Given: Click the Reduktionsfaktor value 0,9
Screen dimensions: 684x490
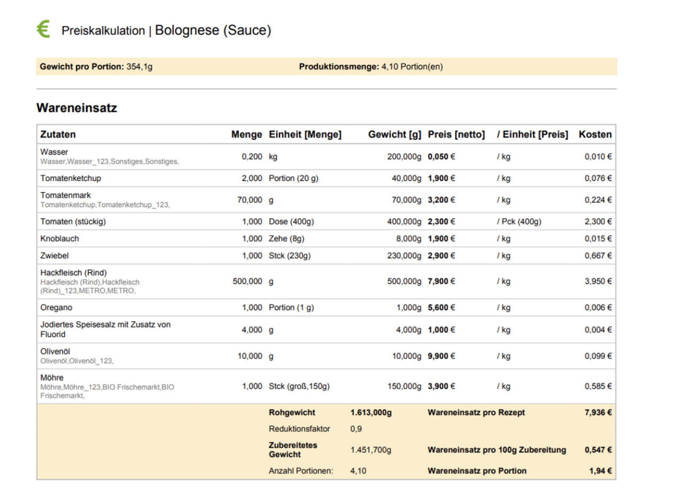Looking at the screenshot, I should [x=356, y=429].
